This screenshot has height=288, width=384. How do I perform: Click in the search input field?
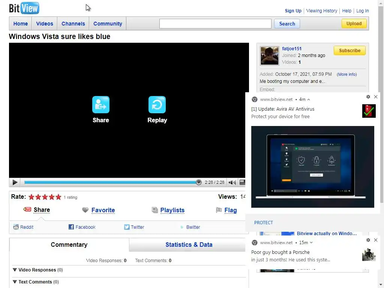[x=215, y=24]
